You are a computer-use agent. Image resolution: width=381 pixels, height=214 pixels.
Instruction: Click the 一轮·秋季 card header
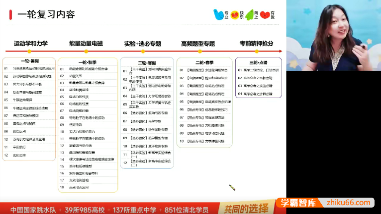[x=88, y=62]
